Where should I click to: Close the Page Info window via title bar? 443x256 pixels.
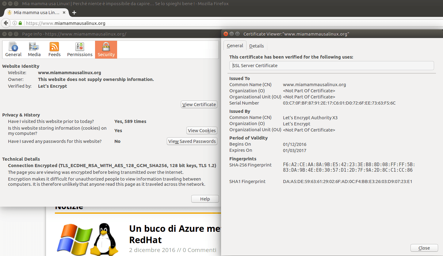(5, 34)
